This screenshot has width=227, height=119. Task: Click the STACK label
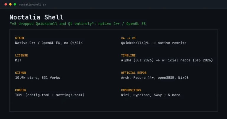click(20, 38)
